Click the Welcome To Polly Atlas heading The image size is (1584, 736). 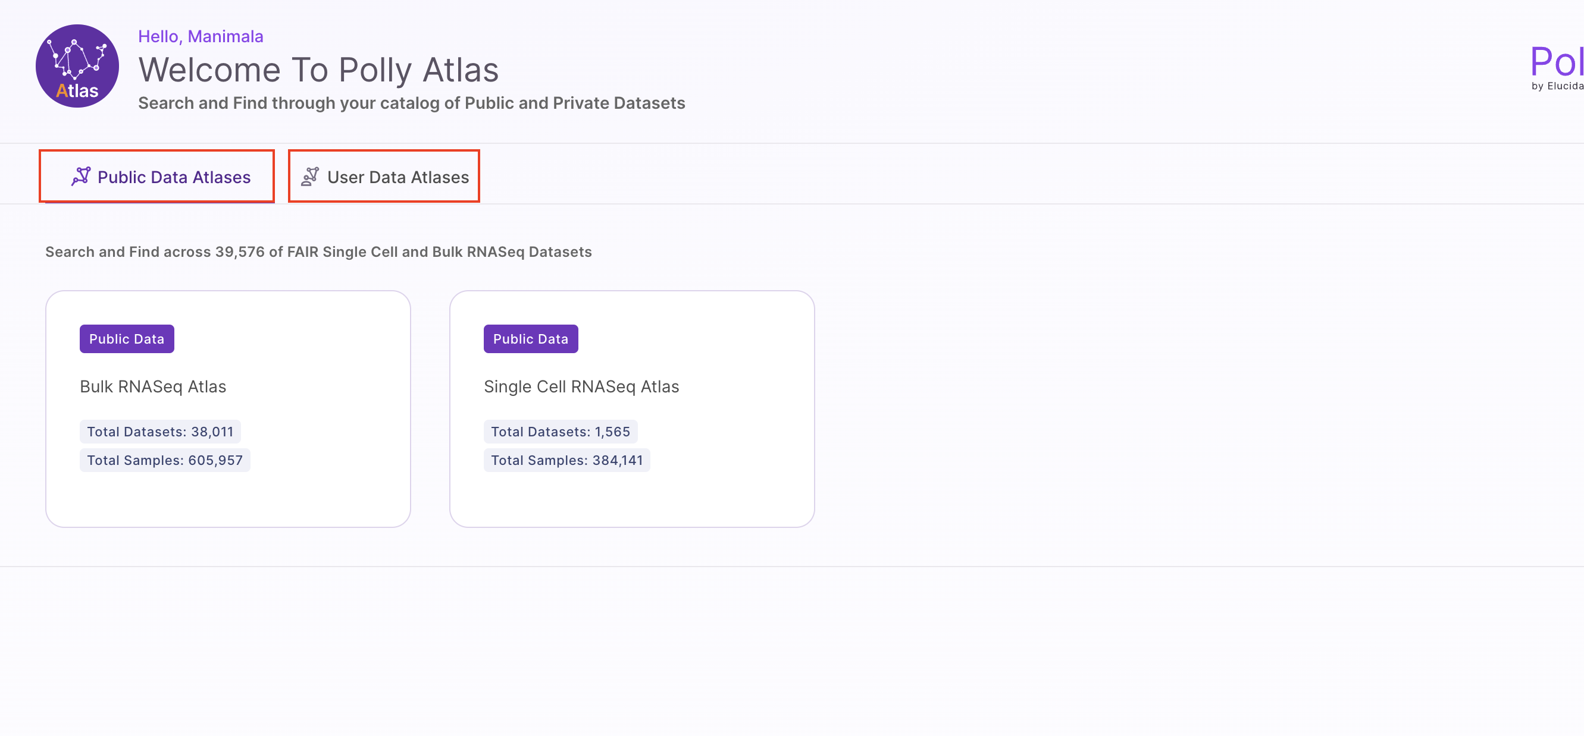[318, 70]
